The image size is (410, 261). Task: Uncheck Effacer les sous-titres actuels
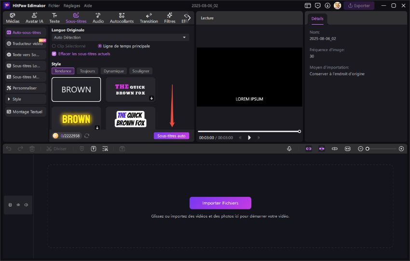(54, 54)
